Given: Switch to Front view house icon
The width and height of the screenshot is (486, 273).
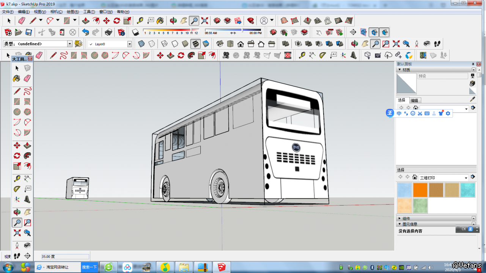Looking at the screenshot, I should click(x=241, y=44).
